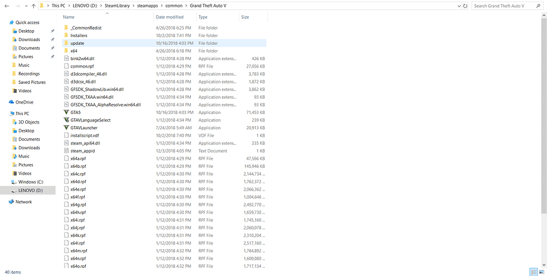The image size is (547, 276).
Task: Select the update folder
Action: point(164,43)
